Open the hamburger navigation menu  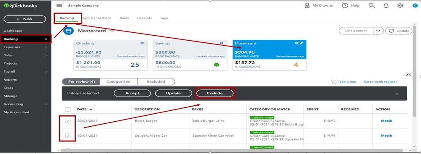(x=59, y=5)
